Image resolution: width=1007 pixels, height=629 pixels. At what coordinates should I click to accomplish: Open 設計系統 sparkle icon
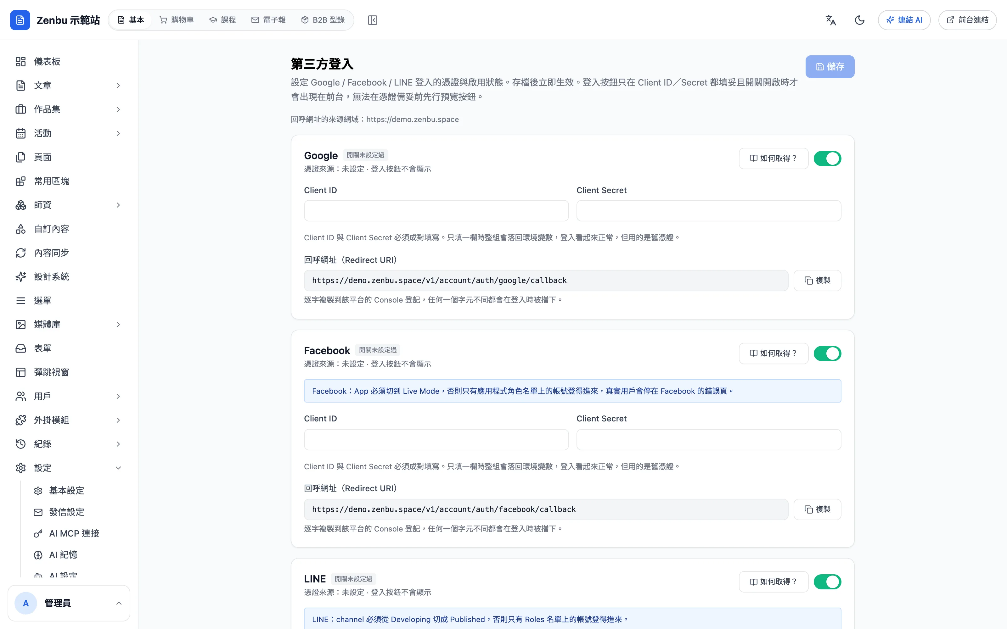click(x=21, y=277)
